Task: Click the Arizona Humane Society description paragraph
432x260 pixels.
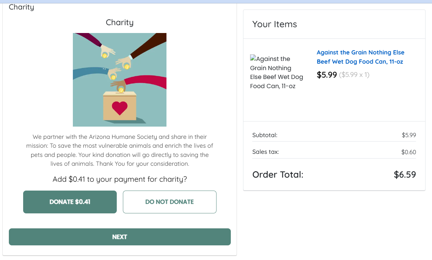Action: tap(119, 150)
